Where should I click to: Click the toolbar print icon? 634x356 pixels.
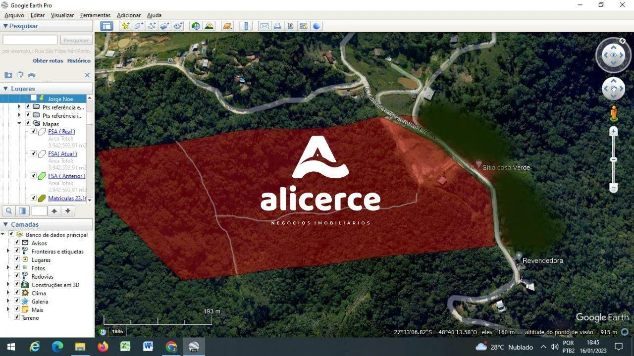click(277, 26)
